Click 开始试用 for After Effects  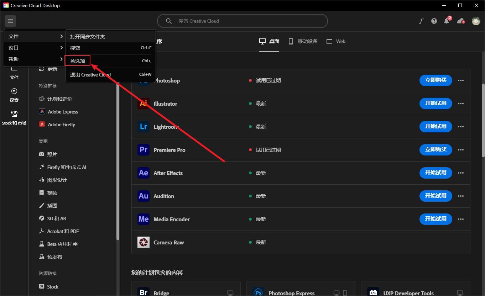[436, 173]
